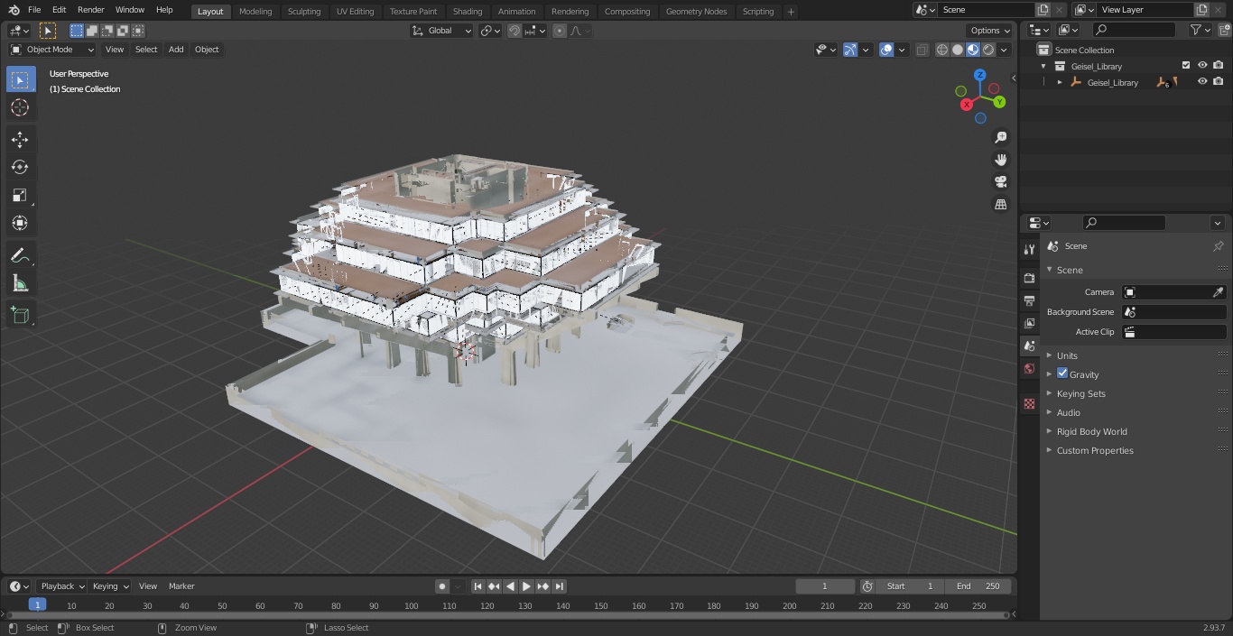Select the Measure tool
The image size is (1233, 636).
pos(20,283)
